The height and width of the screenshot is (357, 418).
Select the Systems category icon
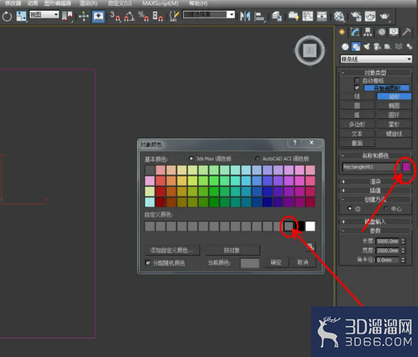[x=409, y=46]
